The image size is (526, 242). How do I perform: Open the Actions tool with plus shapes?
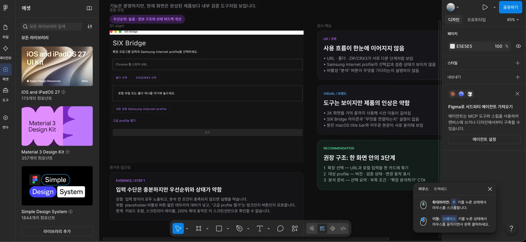point(295,229)
